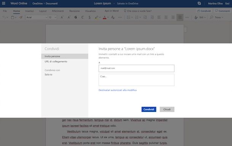Viewport: 232px width, 146px height.
Task: Expand the Arial font name dropdown
Action: (x=46, y=17)
